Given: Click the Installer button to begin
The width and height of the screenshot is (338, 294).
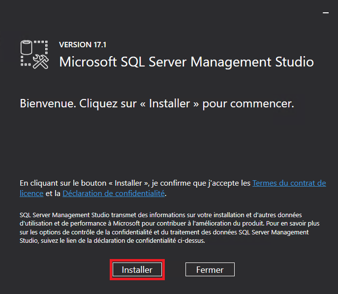Looking at the screenshot, I should tap(137, 270).
